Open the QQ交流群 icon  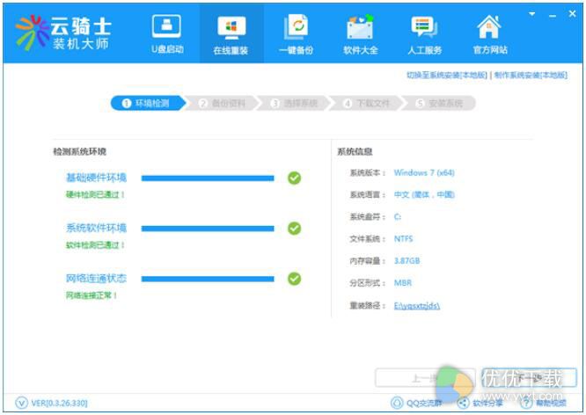pyautogui.click(x=397, y=403)
